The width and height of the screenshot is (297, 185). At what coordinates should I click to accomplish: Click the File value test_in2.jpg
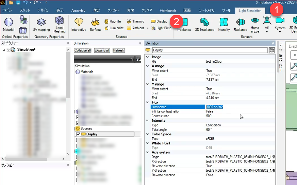point(214,61)
